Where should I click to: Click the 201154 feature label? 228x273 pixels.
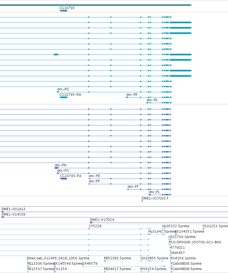[x=60, y=269]
